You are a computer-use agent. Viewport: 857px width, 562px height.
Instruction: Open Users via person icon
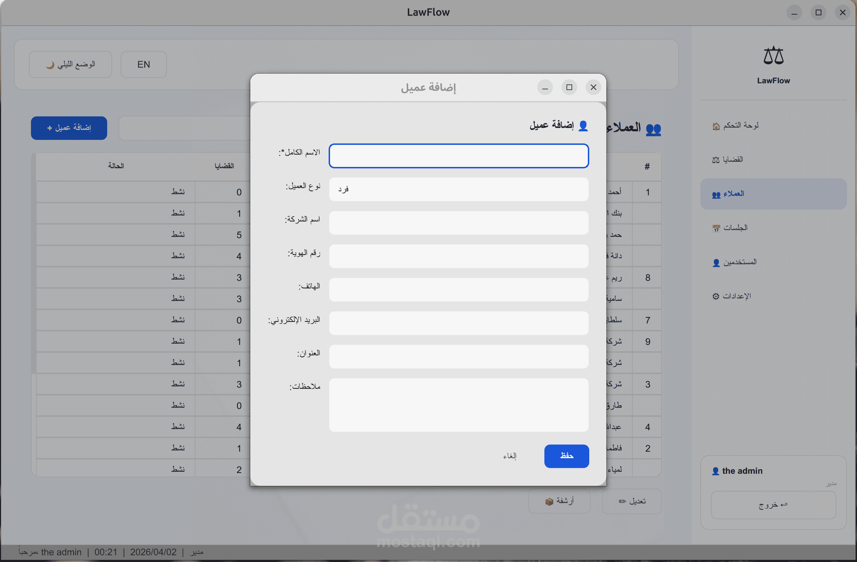(x=716, y=262)
